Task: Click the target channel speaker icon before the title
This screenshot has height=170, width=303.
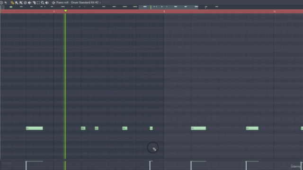Action: point(53,3)
